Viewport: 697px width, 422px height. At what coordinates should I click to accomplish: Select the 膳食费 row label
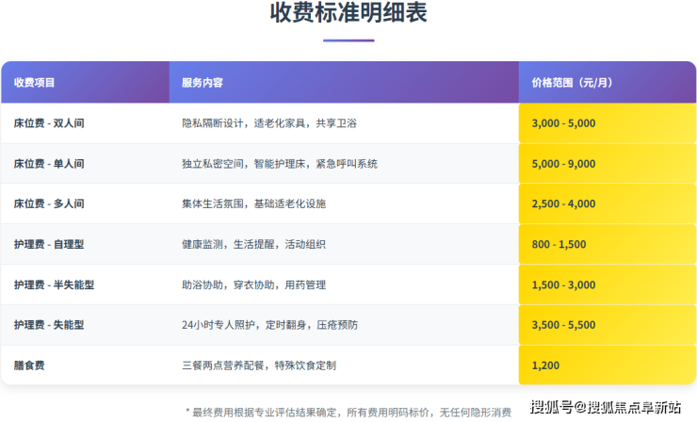29,365
